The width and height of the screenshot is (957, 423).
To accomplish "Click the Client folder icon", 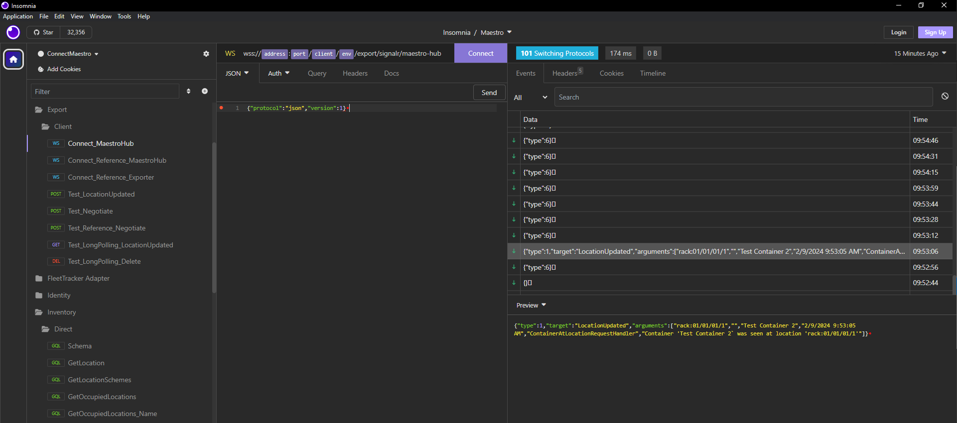I will (x=46, y=126).
